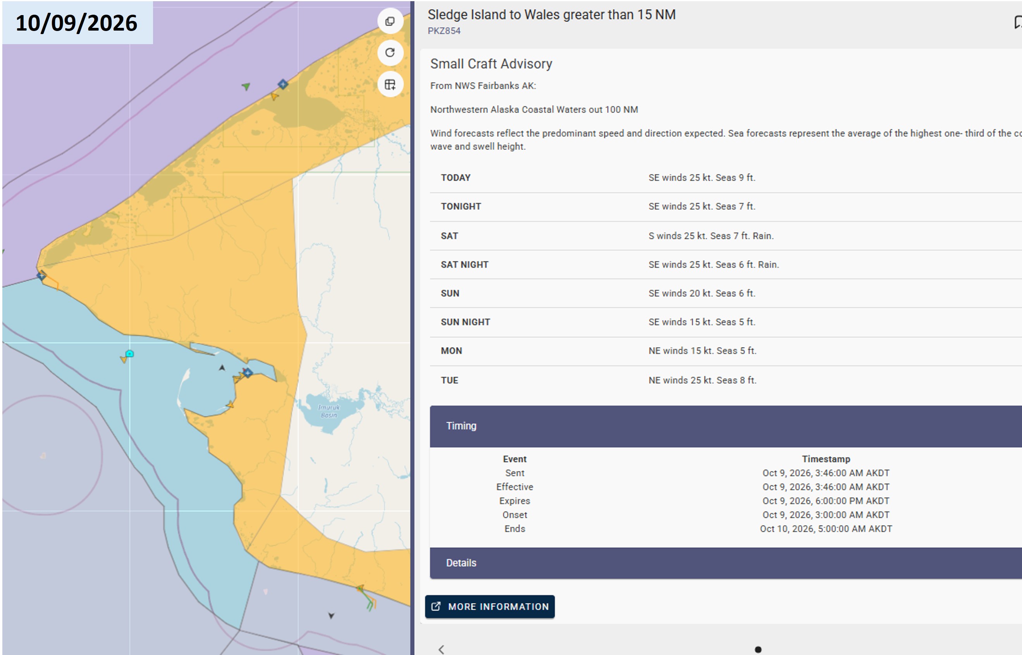
Task: Click the green arrow marker near north coast
Action: click(246, 86)
